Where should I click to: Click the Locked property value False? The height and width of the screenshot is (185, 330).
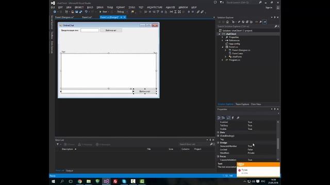click(250, 150)
